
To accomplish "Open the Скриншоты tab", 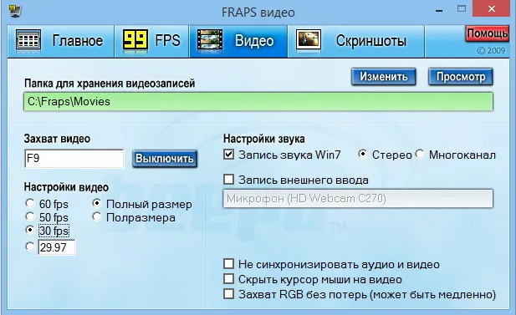I will pyautogui.click(x=356, y=41).
